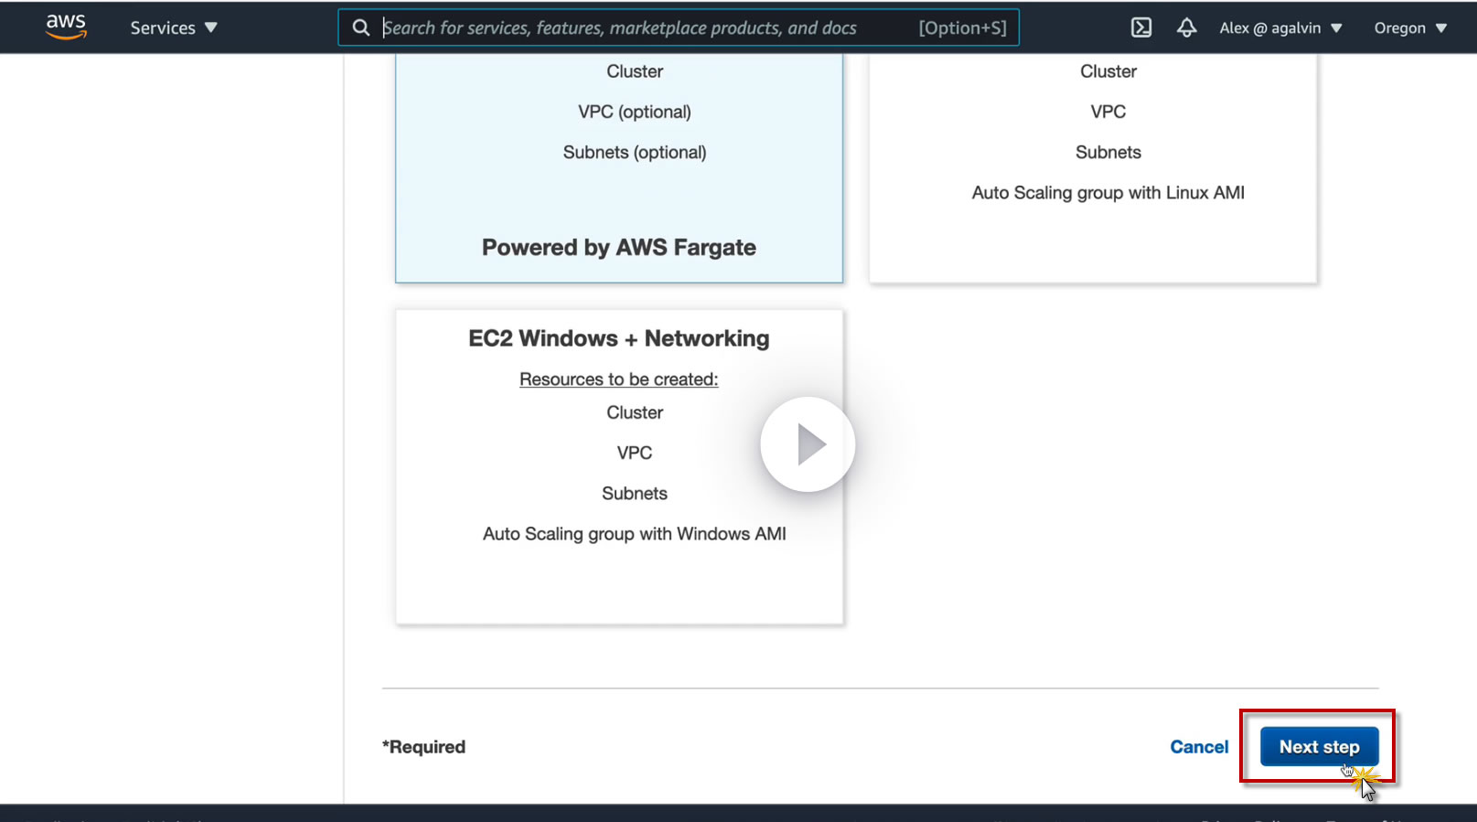
Task: Open the Alex @ agalvin account menu
Action: tap(1280, 27)
